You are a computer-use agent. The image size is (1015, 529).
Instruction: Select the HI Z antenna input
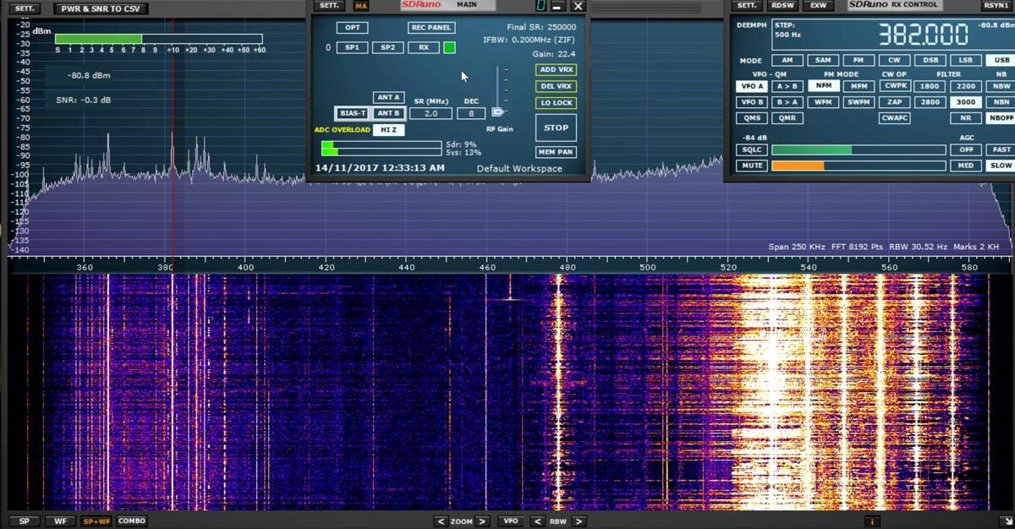coord(388,129)
